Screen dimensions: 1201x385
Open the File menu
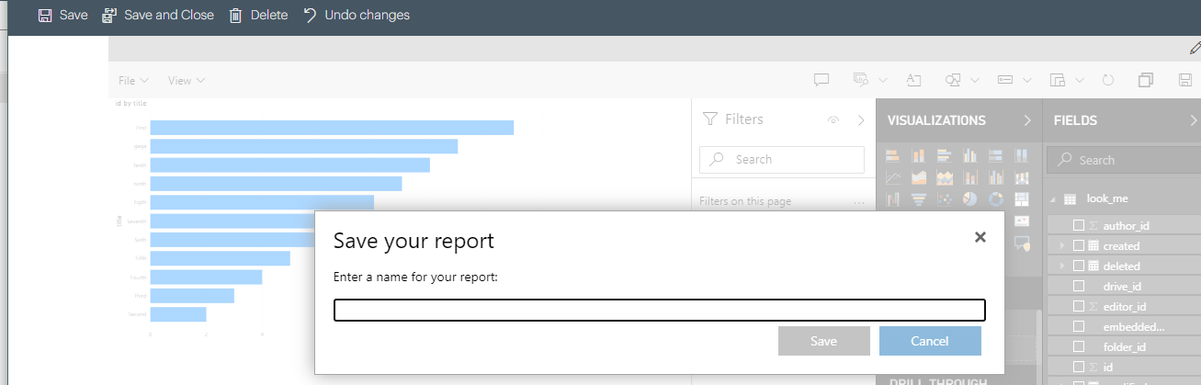(134, 81)
